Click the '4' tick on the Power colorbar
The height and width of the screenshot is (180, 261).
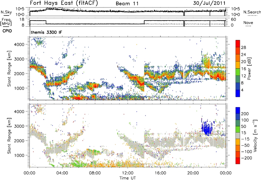[x=242, y=90]
